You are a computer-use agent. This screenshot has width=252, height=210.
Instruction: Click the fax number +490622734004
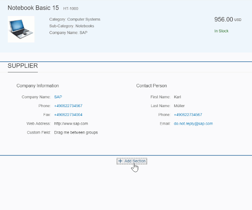click(x=68, y=115)
